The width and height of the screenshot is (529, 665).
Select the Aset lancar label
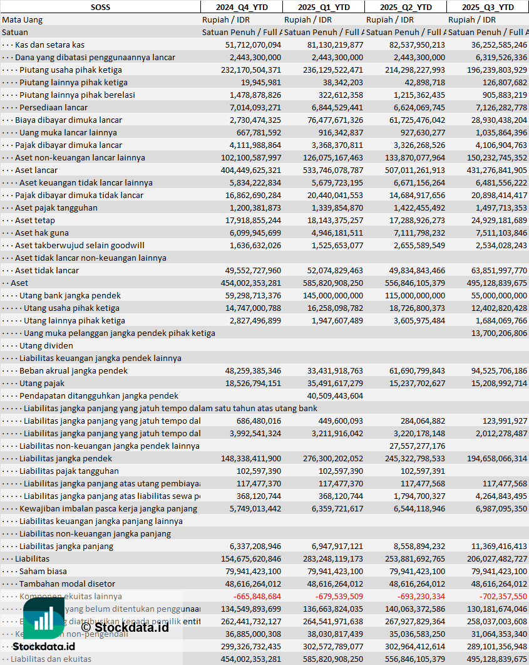click(x=36, y=170)
